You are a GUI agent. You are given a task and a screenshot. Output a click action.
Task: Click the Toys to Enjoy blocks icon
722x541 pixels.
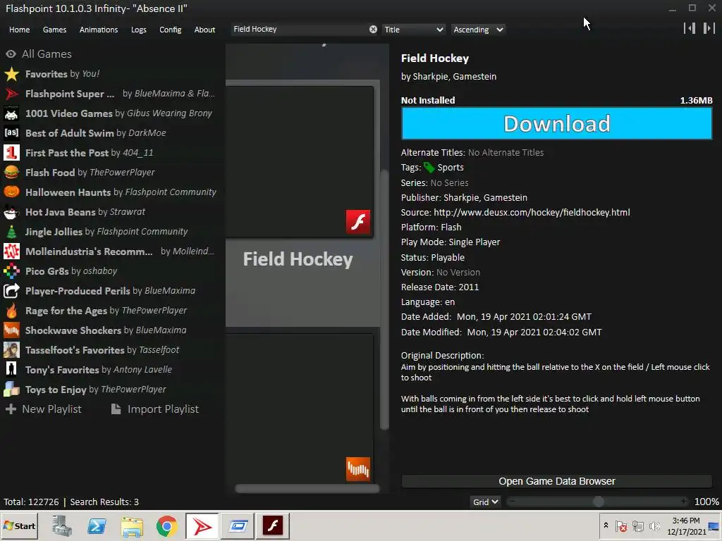[11, 389]
